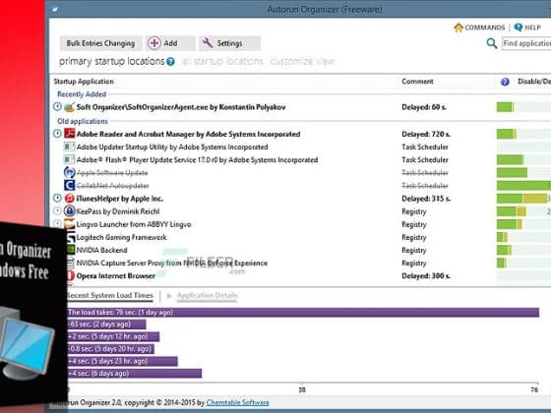
Task: Click Startup Application column header
Action: click(x=84, y=82)
